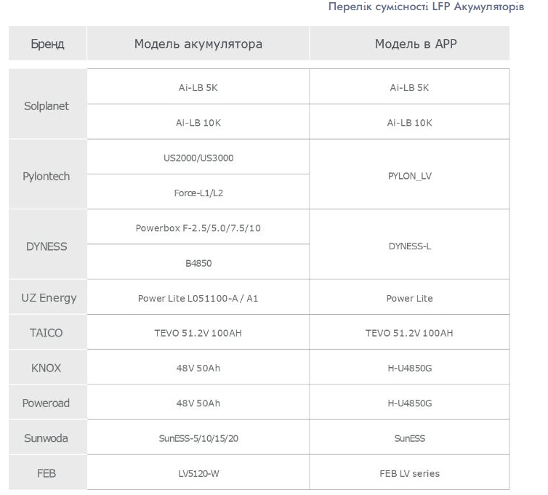Screen dimensions: 548x495
Task: Select the DYNESS-L app model cell
Action: point(409,246)
